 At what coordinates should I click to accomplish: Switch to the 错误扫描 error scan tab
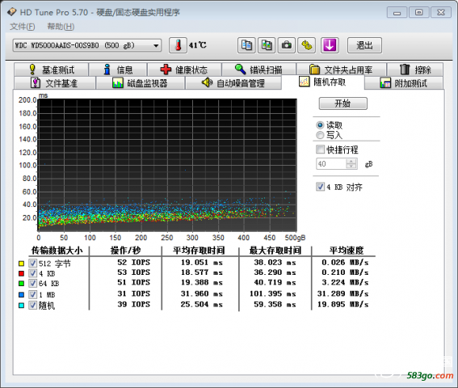258,70
